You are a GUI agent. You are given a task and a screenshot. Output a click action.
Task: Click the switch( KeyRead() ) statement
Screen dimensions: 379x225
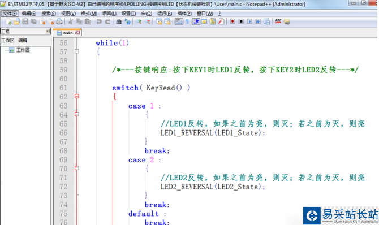point(151,88)
